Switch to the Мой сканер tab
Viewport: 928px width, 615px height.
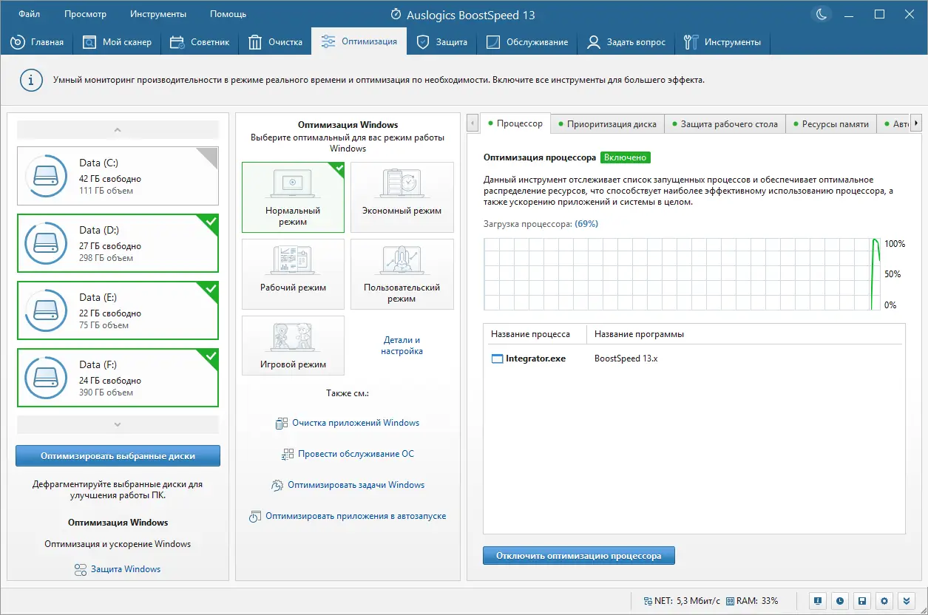[x=117, y=42]
